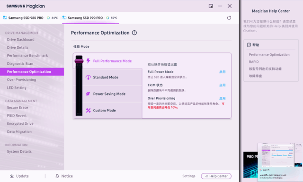Open Secure Erase page
Screen dimensions: 303x182
click(18, 108)
